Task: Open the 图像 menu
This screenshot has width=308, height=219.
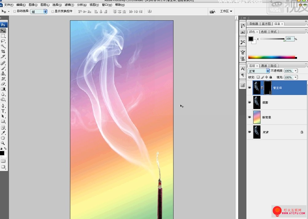Action: coord(33,5)
